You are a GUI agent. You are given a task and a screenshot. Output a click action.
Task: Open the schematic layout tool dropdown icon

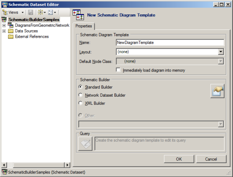[x=41, y=12]
